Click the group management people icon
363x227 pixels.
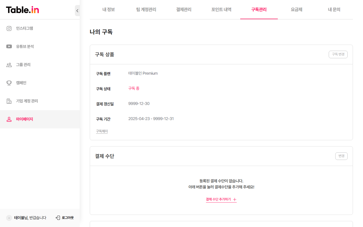coord(9,65)
